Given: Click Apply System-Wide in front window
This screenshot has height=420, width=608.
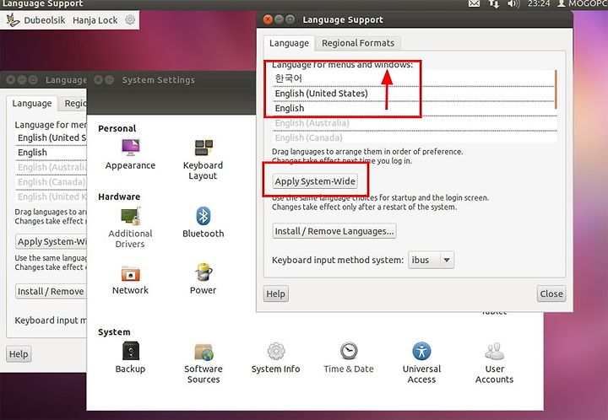Looking at the screenshot, I should 315,181.
